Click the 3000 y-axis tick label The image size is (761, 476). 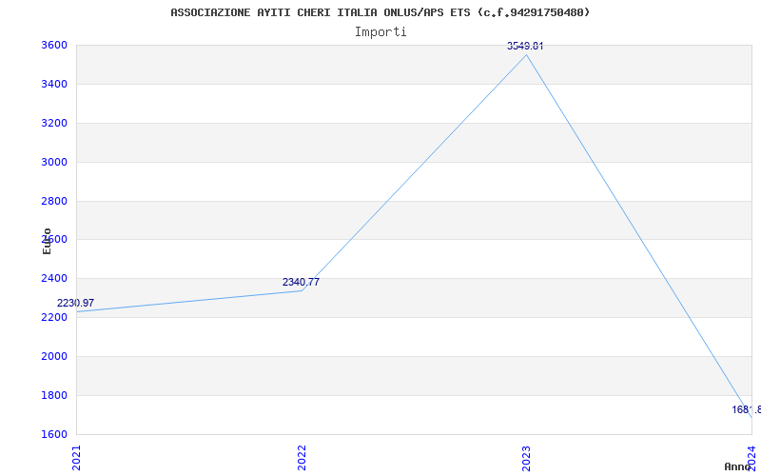54,162
